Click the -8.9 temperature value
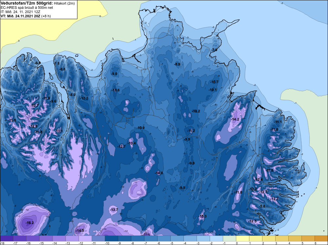 (177, 64)
